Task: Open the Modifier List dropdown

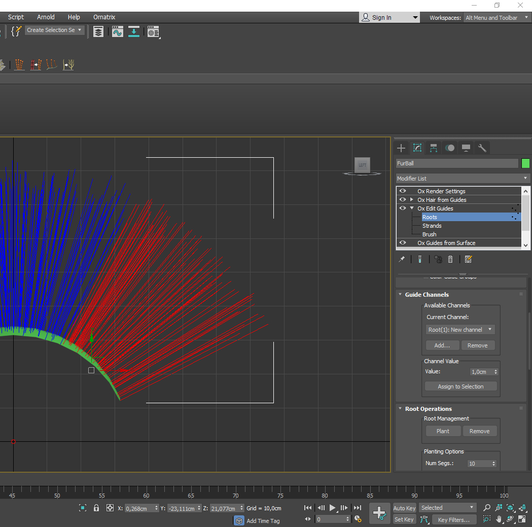Action: (463, 179)
